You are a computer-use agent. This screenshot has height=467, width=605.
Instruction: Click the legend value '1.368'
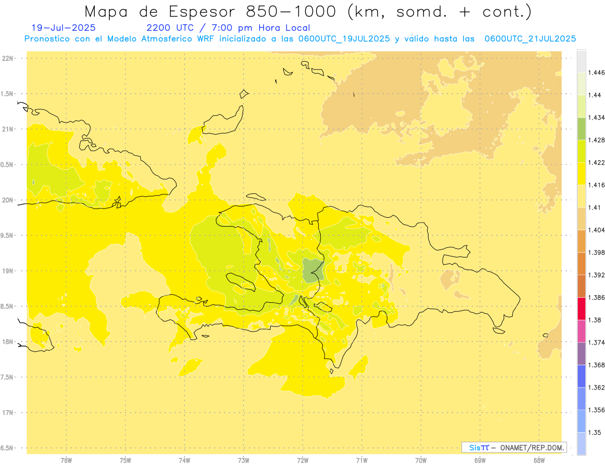pos(596,365)
